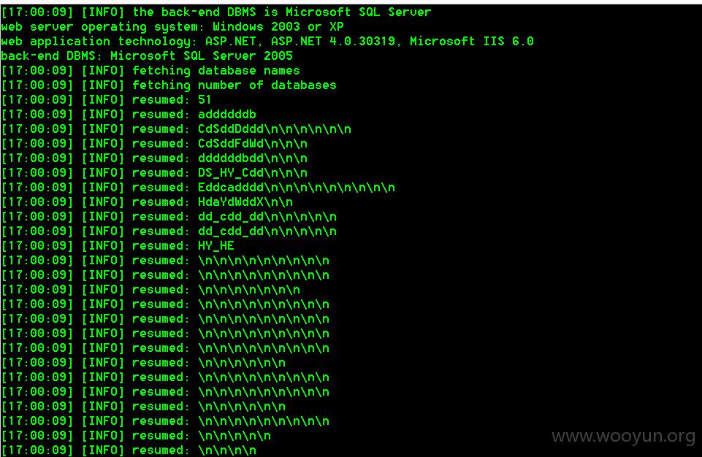Click the database name addddddb
Viewport: 702px width, 457px height.
[x=227, y=115]
